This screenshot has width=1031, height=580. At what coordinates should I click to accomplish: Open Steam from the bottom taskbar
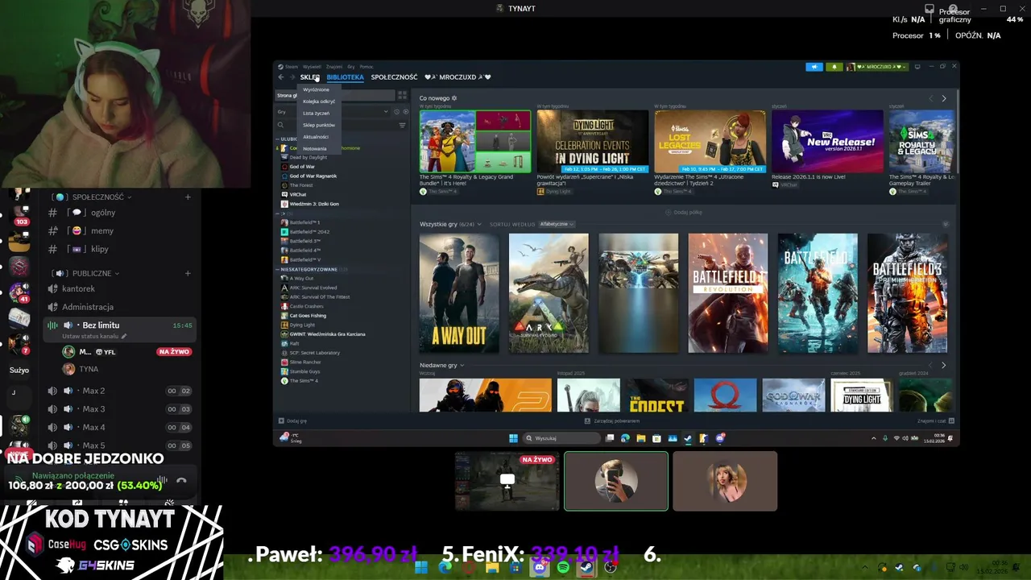tap(586, 567)
